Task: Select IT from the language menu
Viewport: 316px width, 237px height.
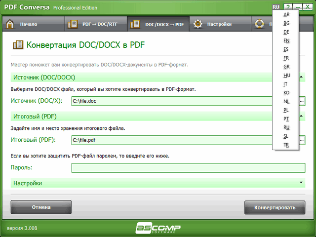Action: point(286,84)
